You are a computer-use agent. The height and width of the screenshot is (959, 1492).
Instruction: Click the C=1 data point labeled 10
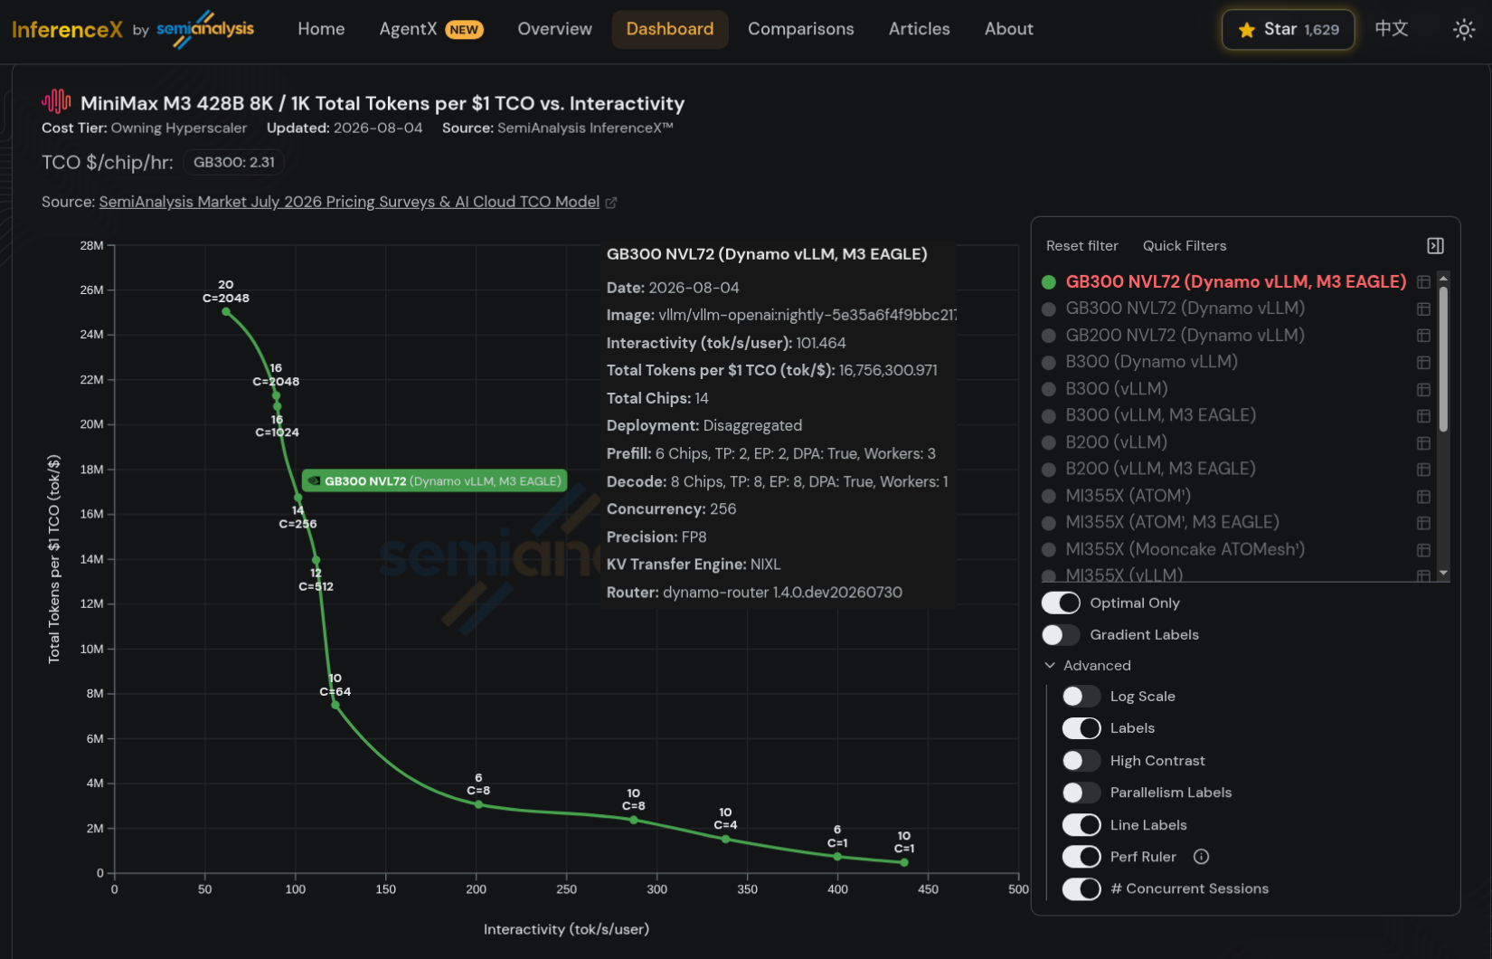point(904,862)
